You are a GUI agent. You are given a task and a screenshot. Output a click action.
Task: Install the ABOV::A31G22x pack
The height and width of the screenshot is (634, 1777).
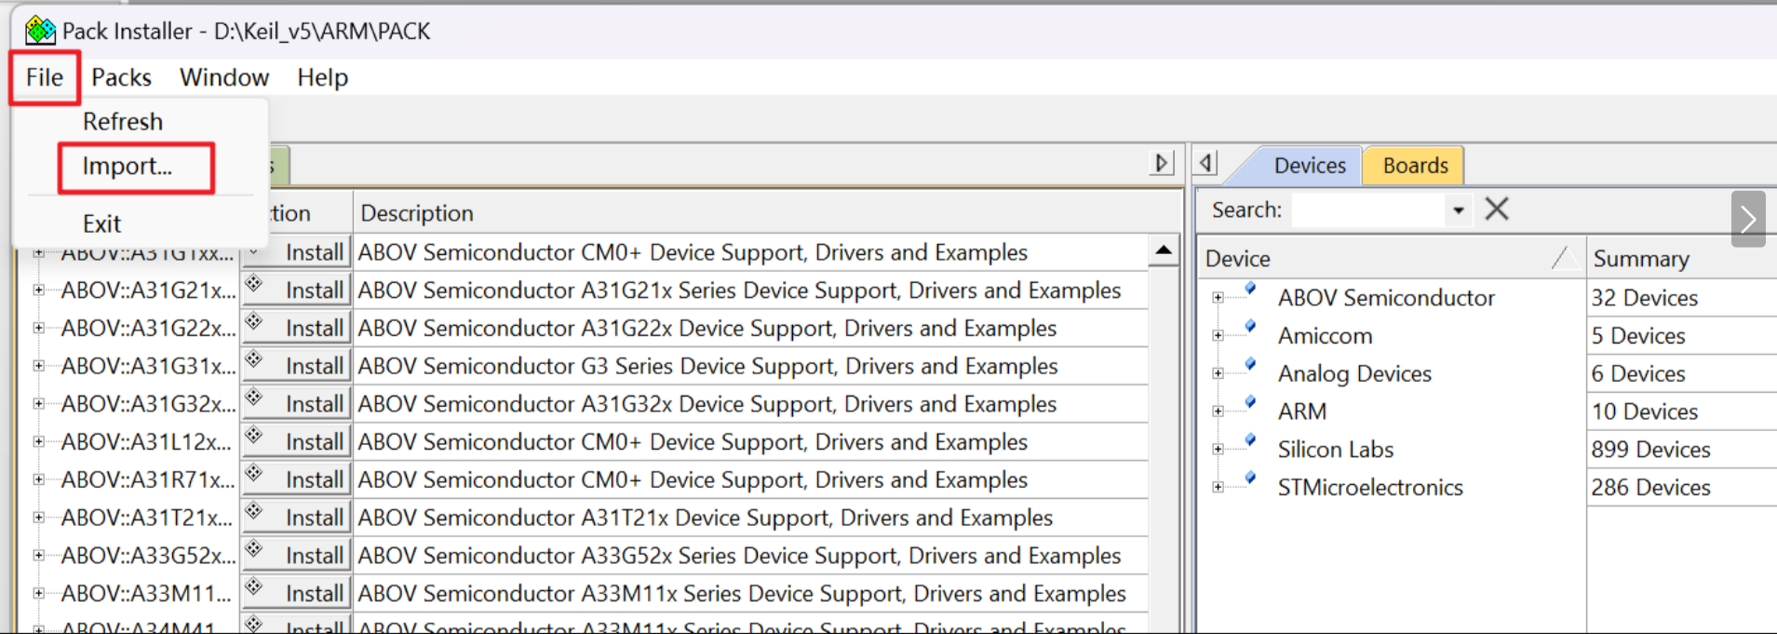pos(296,329)
